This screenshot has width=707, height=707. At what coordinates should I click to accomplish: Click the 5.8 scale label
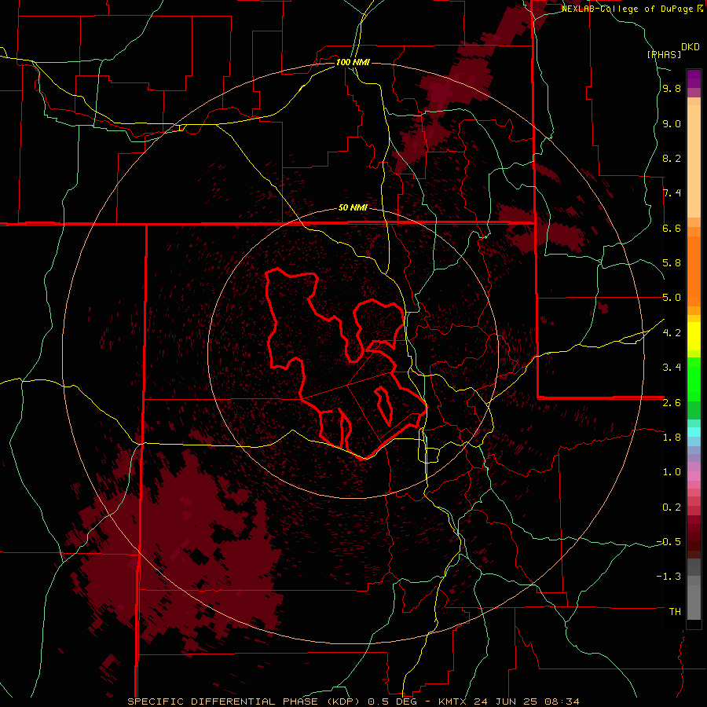pos(672,263)
